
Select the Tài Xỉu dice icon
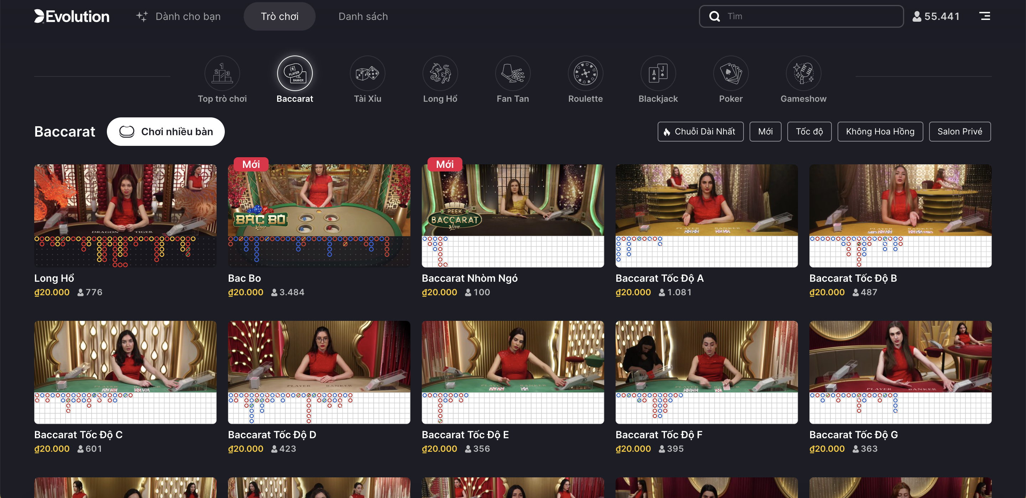click(368, 73)
